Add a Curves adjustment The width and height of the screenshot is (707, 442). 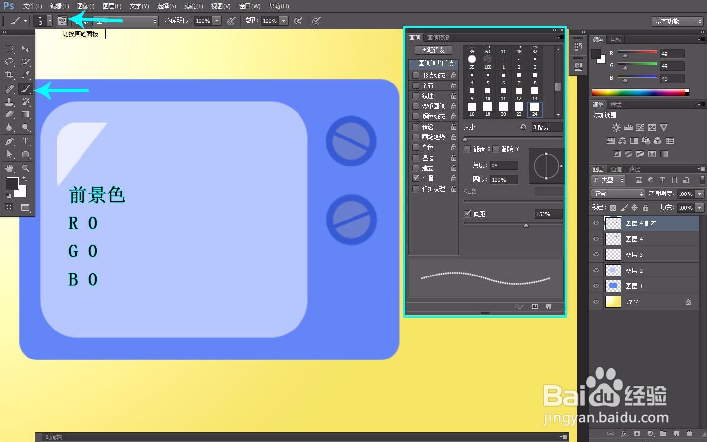[640, 127]
